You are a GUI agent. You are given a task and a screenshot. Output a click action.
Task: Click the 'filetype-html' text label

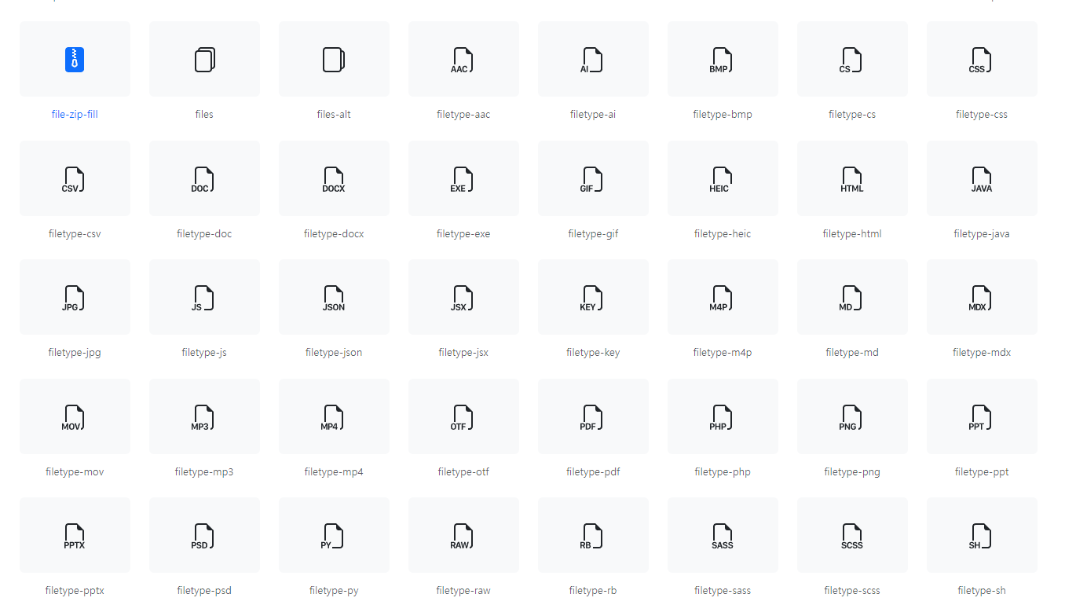tap(852, 234)
